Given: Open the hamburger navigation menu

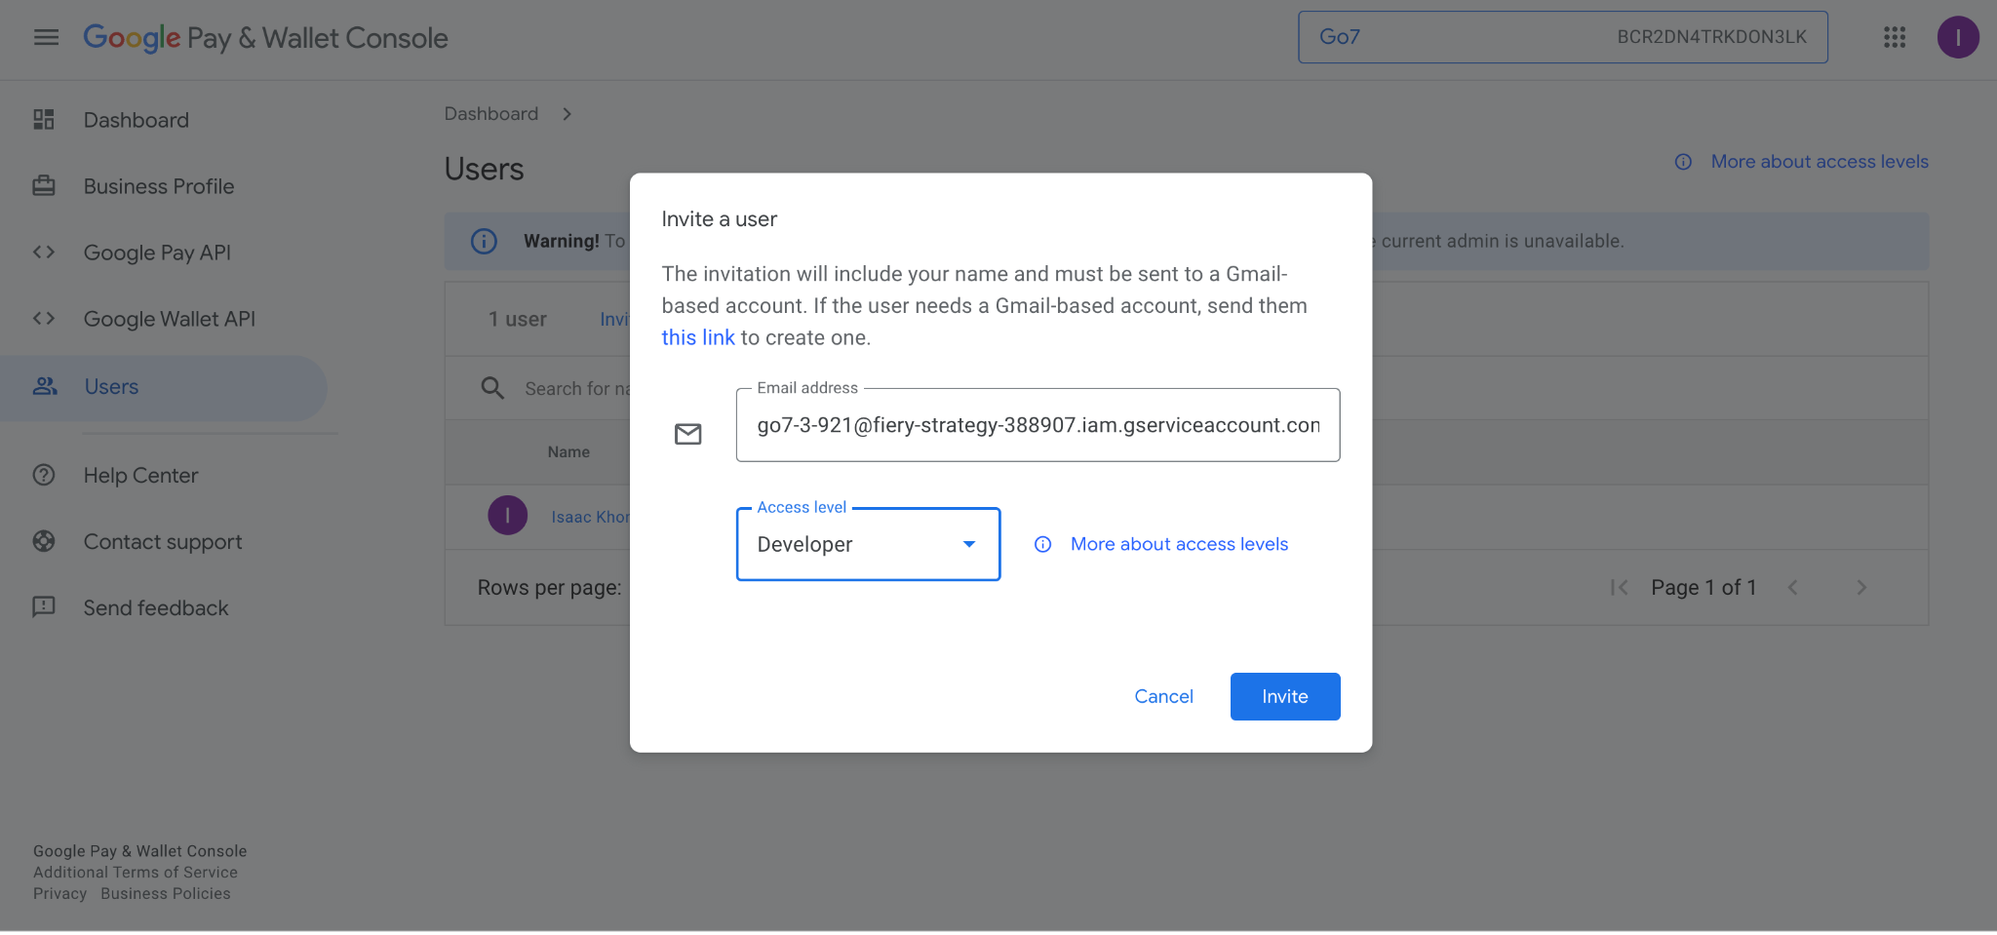Looking at the screenshot, I should pyautogui.click(x=45, y=37).
